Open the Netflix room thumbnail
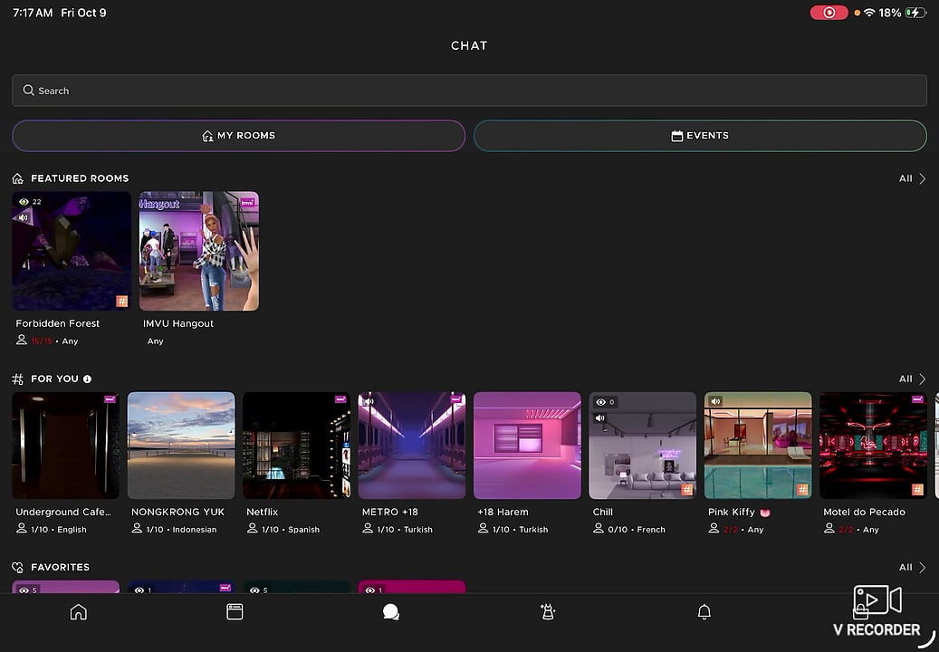The height and width of the screenshot is (652, 939). (296, 446)
